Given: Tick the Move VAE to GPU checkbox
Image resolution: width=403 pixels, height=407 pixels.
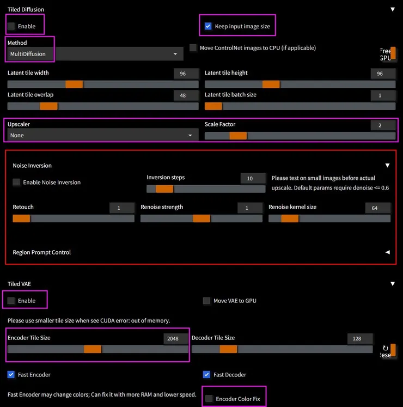Looking at the screenshot, I should (x=206, y=301).
